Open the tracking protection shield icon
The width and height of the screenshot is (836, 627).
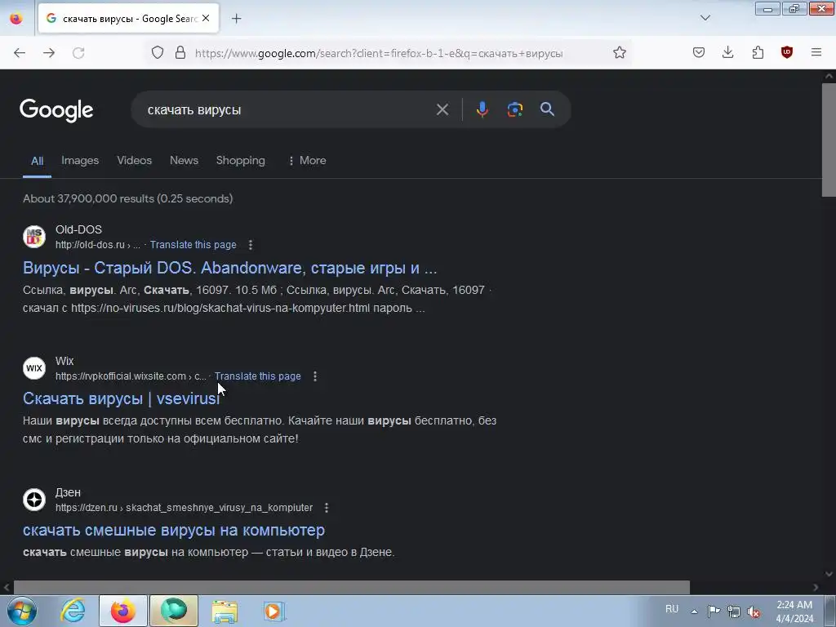pos(158,53)
